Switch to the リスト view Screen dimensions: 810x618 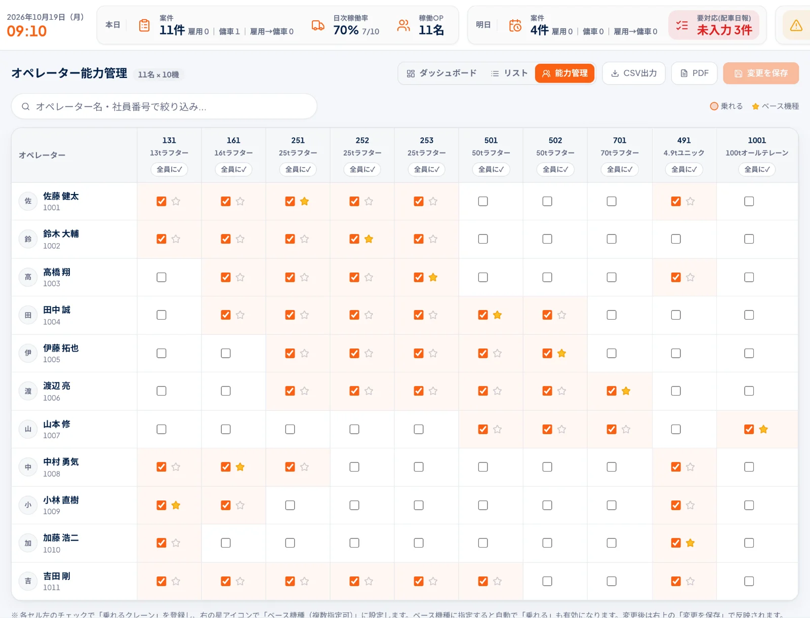point(509,73)
